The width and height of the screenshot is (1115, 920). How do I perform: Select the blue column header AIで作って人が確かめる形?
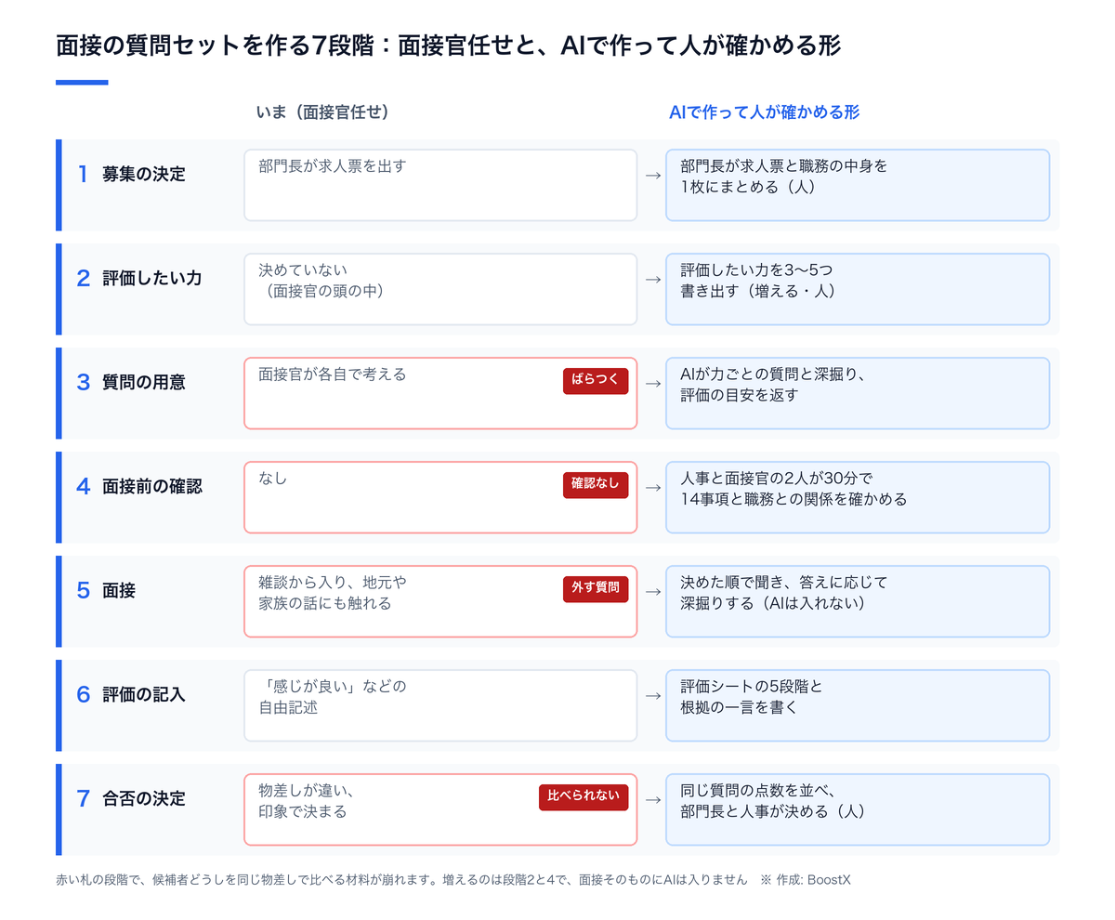(764, 112)
